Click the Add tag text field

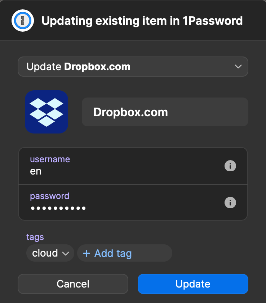[125, 253]
